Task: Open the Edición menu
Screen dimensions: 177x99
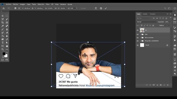Action: (15, 4)
